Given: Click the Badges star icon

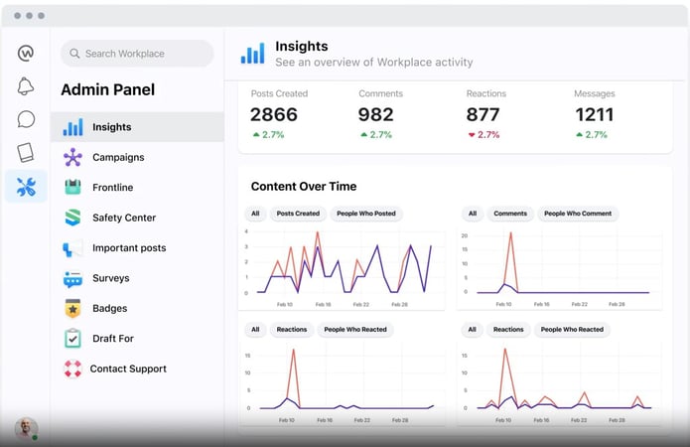Looking at the screenshot, I should coord(72,308).
